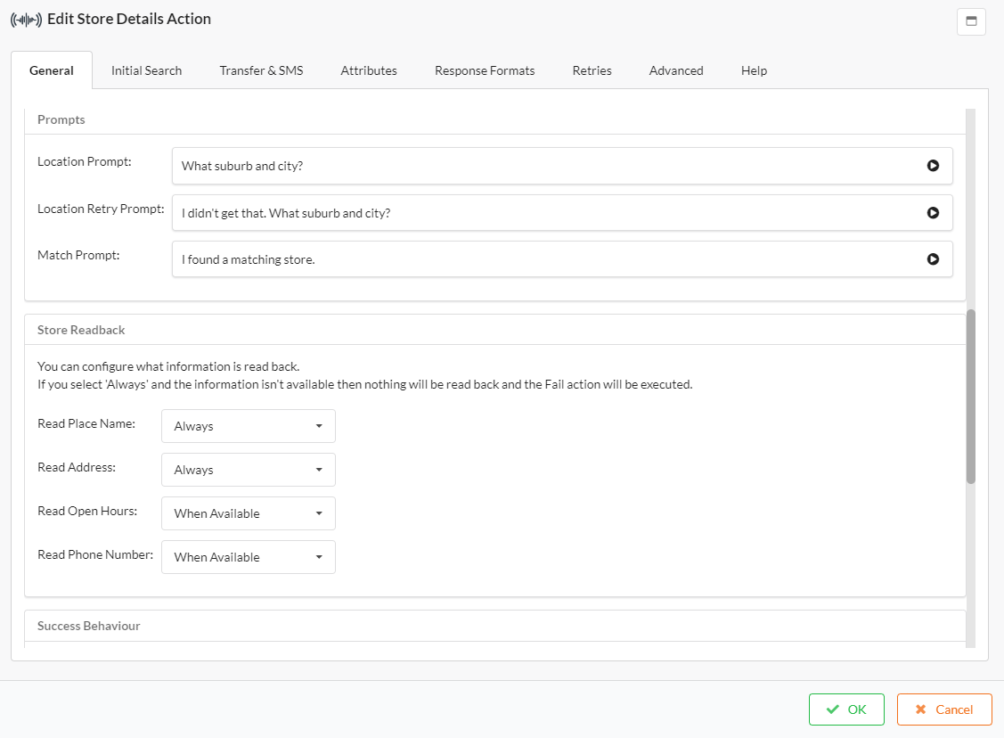Open the Transfer & SMS tab
This screenshot has width=1004, height=738.
tap(261, 70)
